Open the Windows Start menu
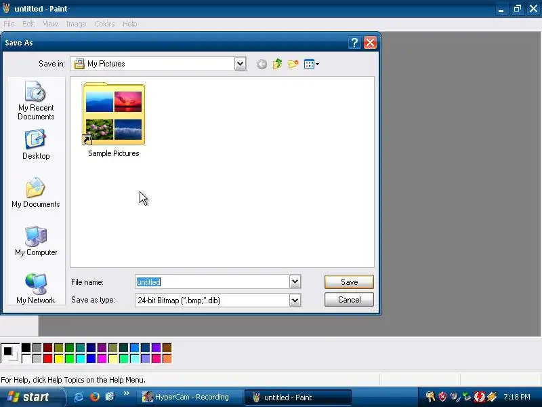This screenshot has width=542, height=407. click(32, 397)
